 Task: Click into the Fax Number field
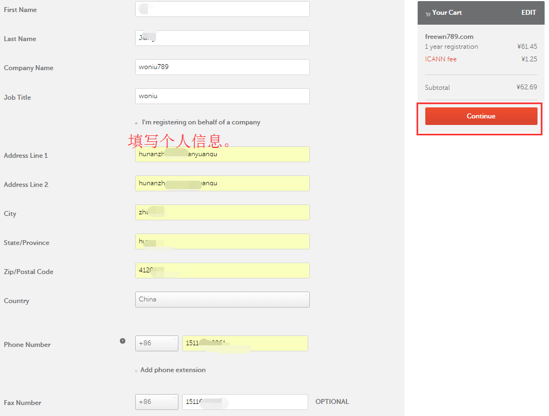pyautogui.click(x=245, y=402)
